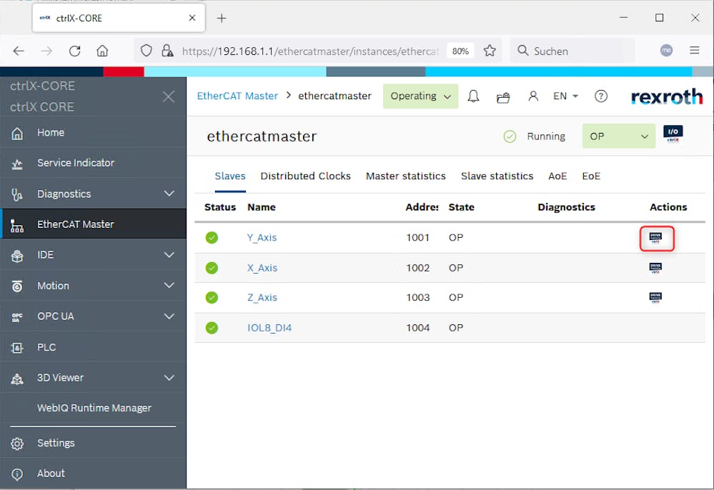
Task: Click the browser address bar
Action: click(x=311, y=51)
